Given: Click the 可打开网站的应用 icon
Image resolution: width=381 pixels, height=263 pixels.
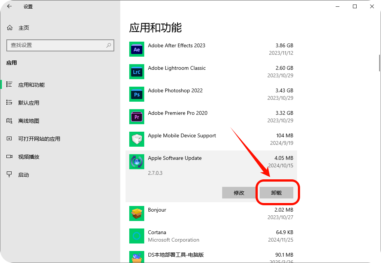Looking at the screenshot, I should click(x=9, y=139).
